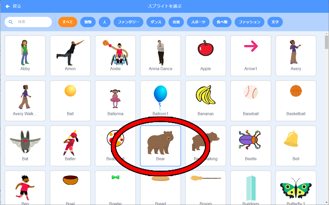Screen dimensions: 329x205
Task: Show the すべて category
Action: 68,22
